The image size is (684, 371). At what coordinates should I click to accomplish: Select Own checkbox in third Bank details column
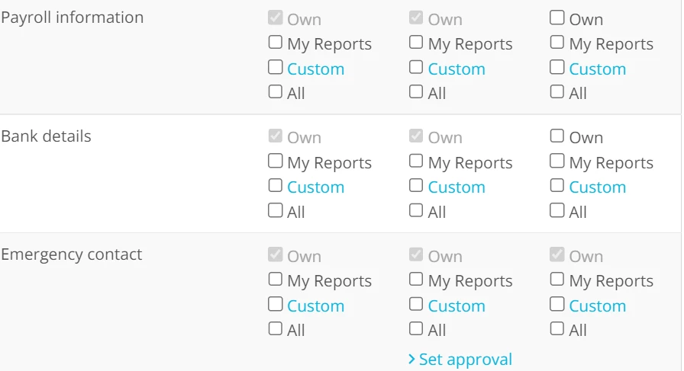557,136
